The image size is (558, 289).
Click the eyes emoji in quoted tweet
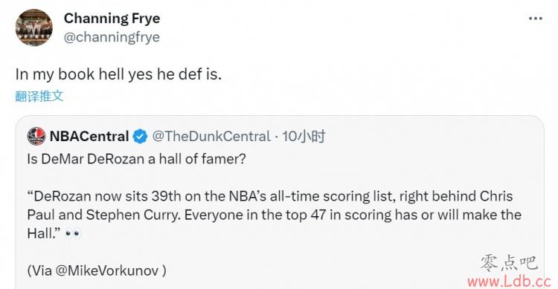tap(73, 233)
